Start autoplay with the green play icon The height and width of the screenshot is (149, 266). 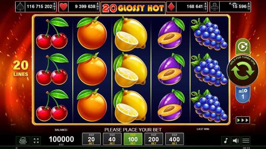243,47
